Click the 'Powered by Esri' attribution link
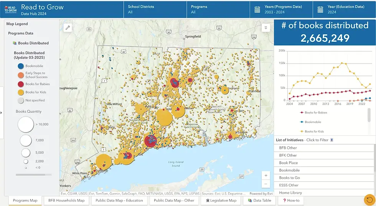The image size is (376, 206). coord(261,194)
